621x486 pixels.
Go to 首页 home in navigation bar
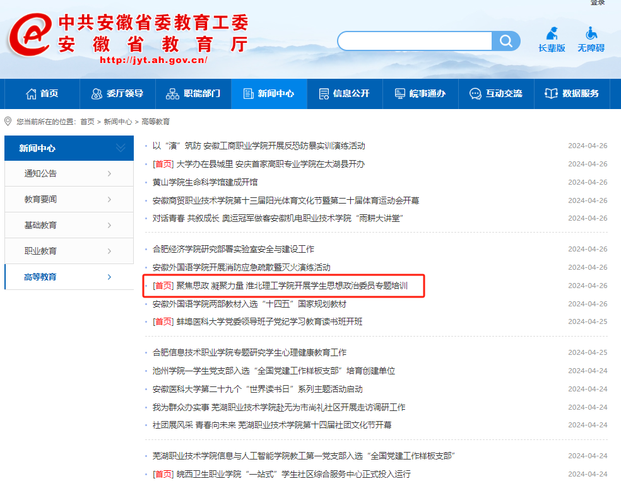point(42,93)
